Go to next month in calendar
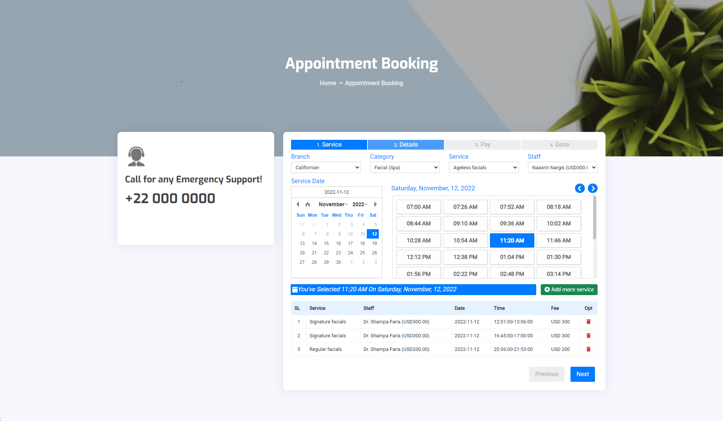This screenshot has height=421, width=723. click(x=375, y=204)
